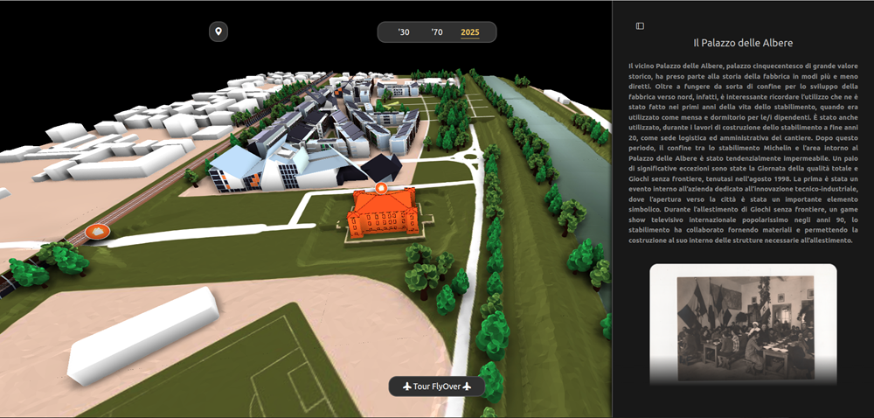Select the marker above the orange palazzo
Screen dimensions: 874x418
[x=380, y=188]
